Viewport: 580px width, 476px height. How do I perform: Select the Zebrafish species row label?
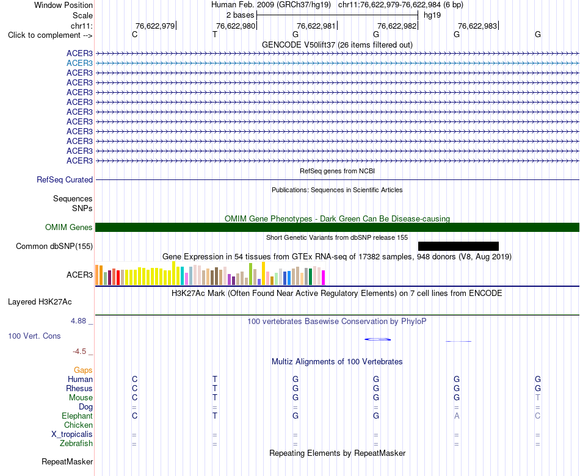tap(76, 444)
